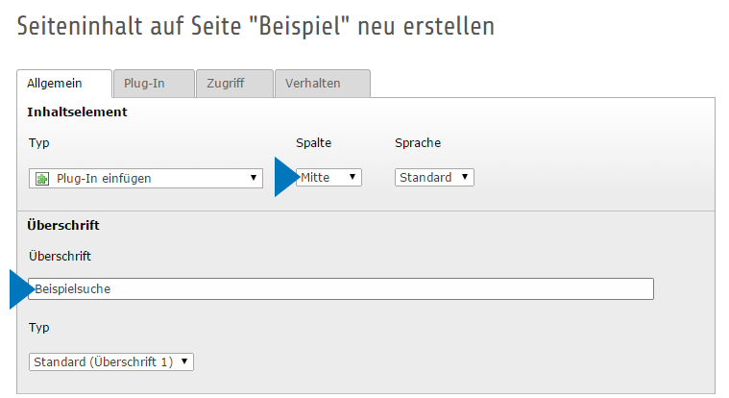Open the Plug-In tab
729x398 pixels.
(154, 84)
